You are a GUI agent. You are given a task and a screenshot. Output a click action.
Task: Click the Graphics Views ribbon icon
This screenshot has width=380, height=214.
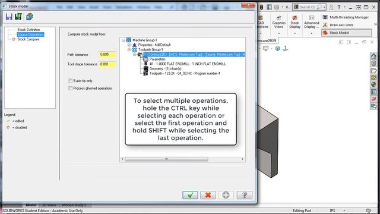pos(278,18)
